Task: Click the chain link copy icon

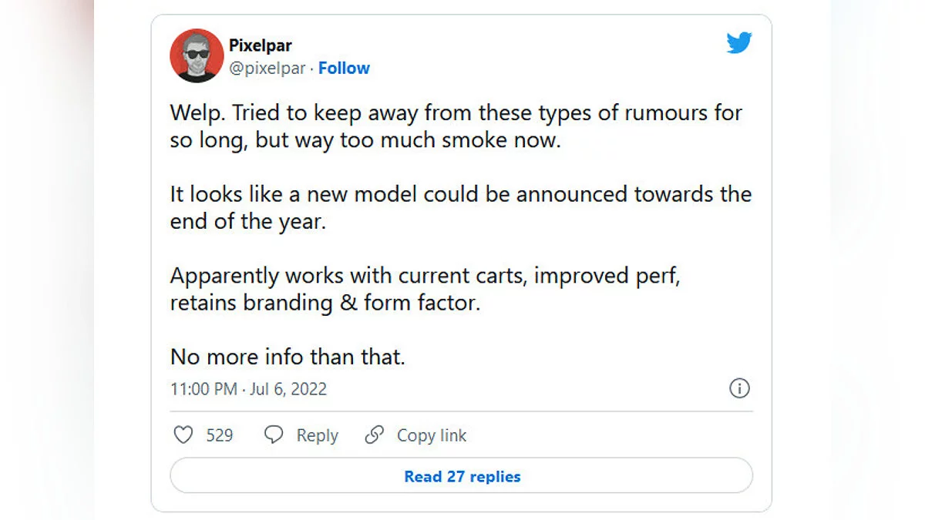Action: [x=375, y=435]
